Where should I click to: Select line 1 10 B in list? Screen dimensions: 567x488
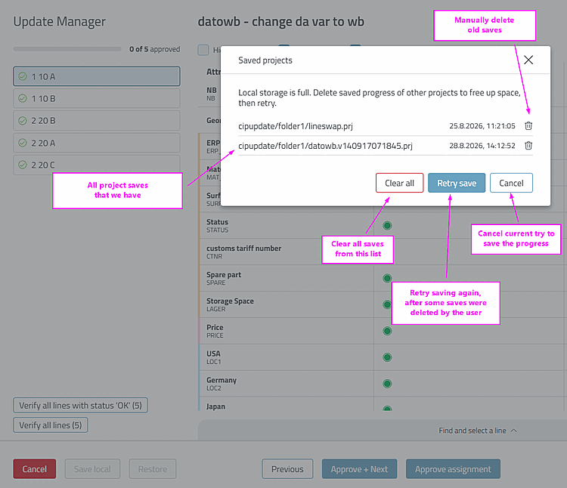coord(97,98)
